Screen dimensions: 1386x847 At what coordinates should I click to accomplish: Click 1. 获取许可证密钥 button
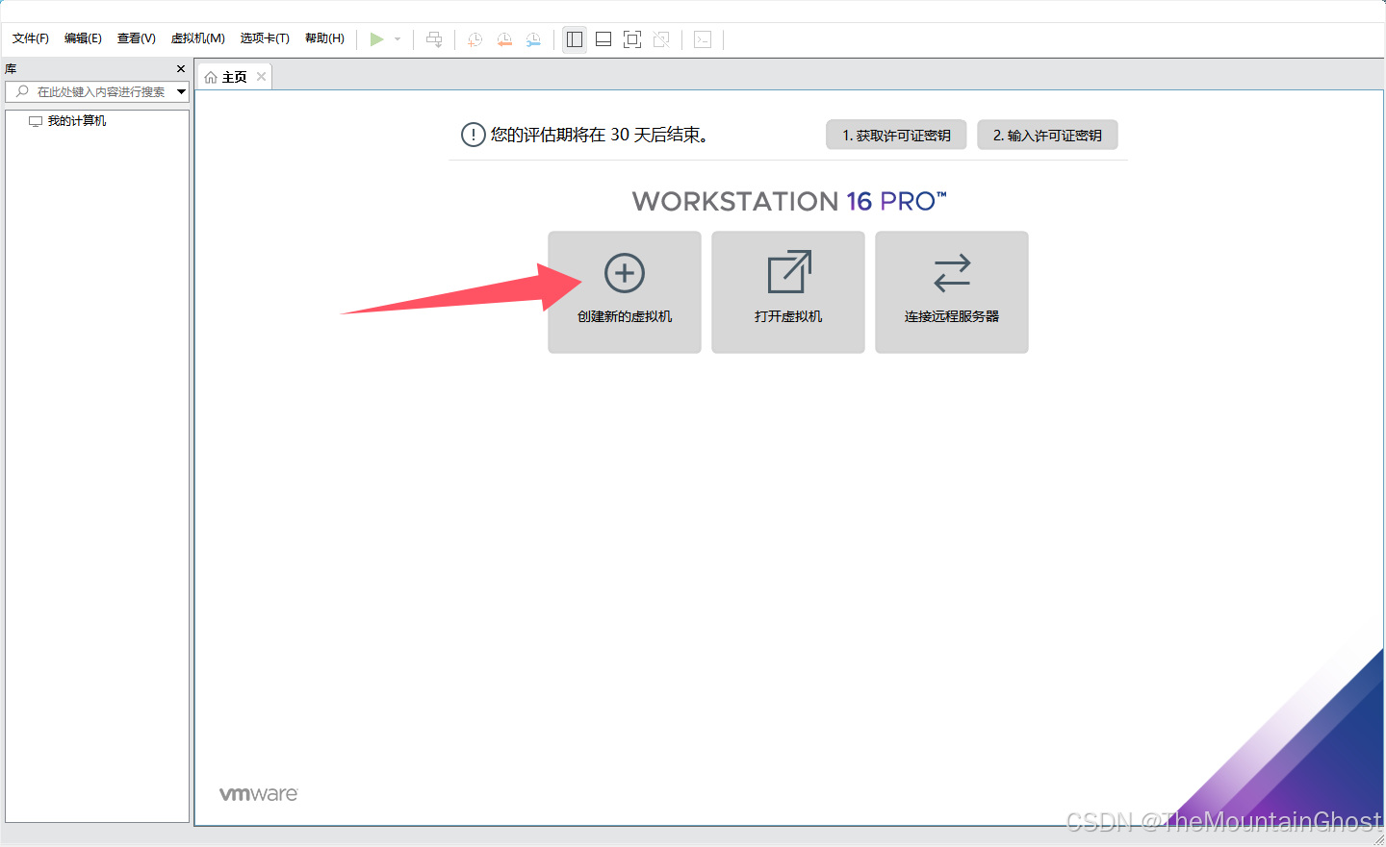point(896,136)
